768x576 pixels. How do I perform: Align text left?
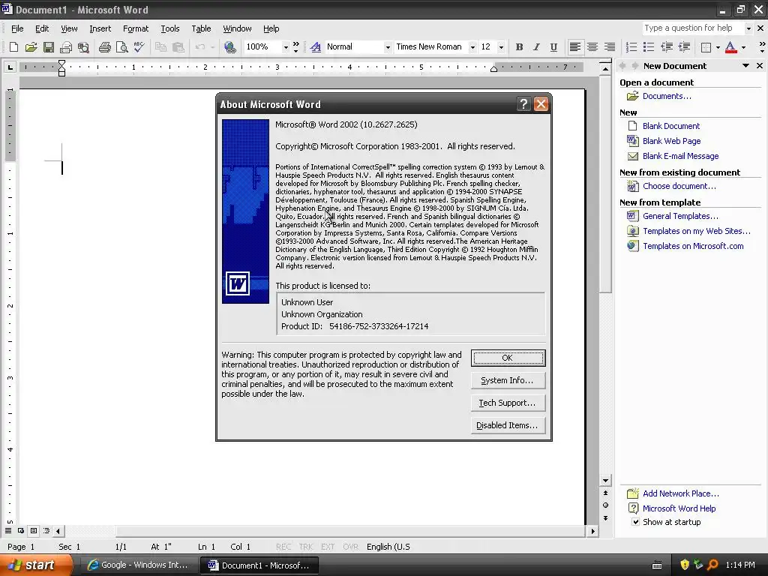[x=575, y=47]
